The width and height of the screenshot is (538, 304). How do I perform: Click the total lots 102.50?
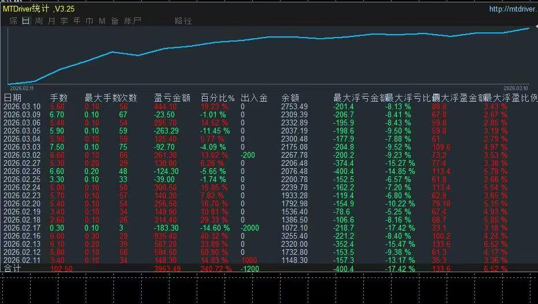pos(61,269)
